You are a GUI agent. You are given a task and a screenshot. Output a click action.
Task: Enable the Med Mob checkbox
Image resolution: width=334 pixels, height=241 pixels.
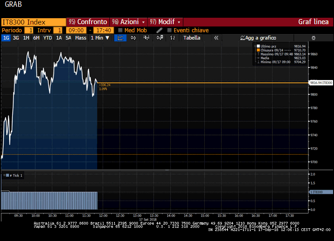pos(120,30)
